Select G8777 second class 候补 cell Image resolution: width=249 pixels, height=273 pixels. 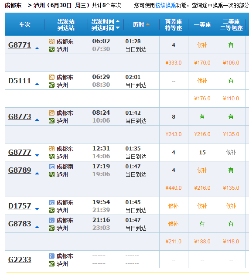231,152
